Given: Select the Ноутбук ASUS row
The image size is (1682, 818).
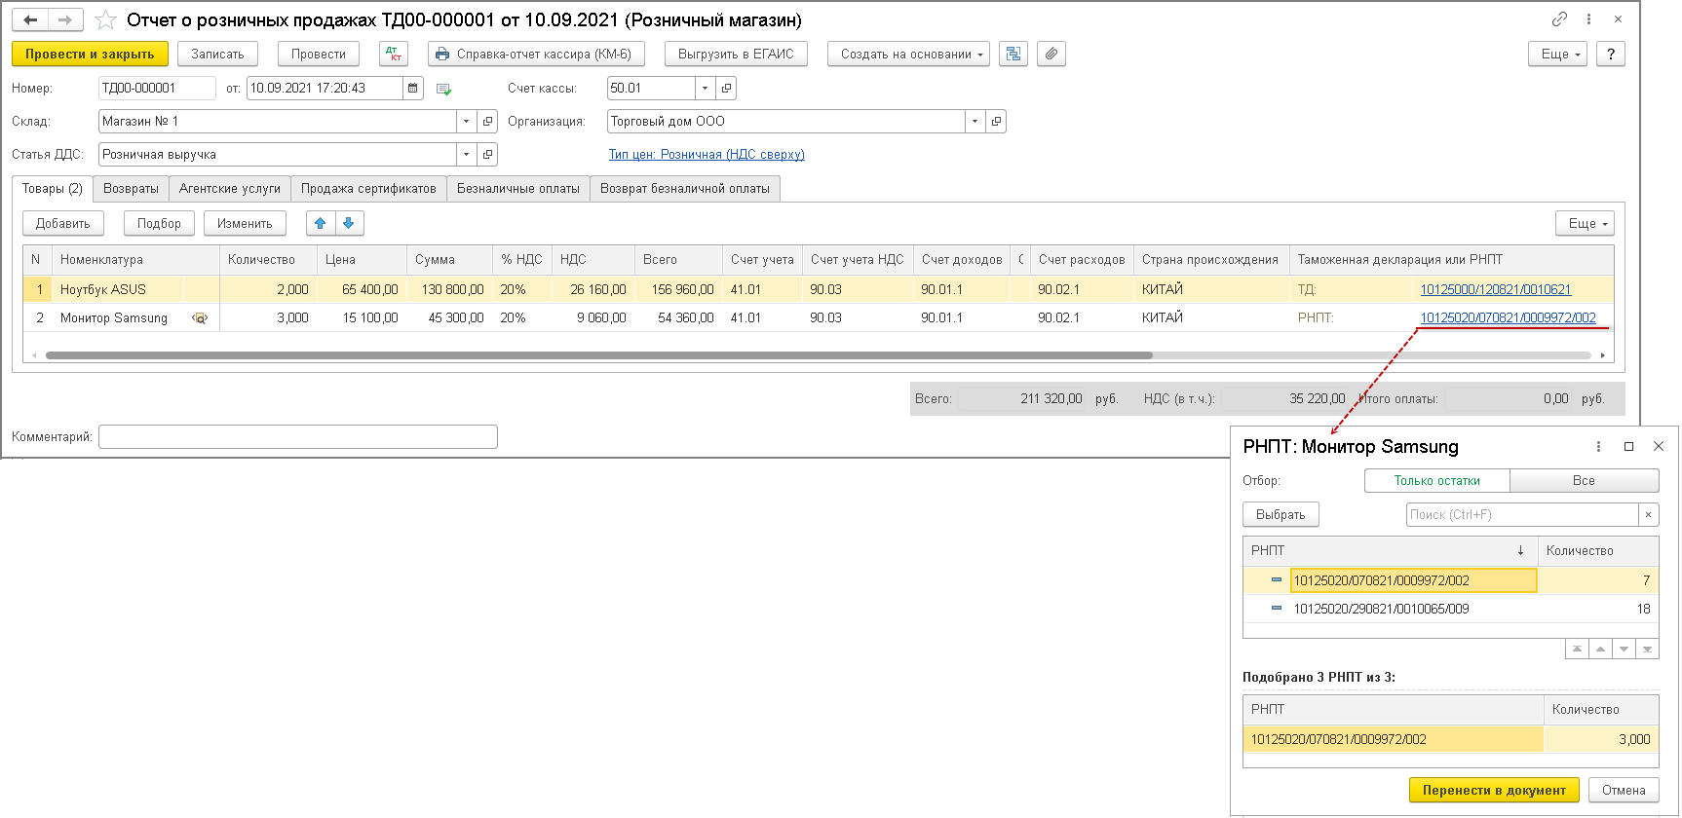Looking at the screenshot, I should coord(818,290).
